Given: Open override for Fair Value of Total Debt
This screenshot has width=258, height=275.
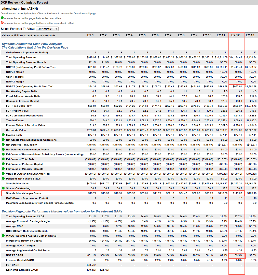Looking at the screenshot, I should point(3,159).
